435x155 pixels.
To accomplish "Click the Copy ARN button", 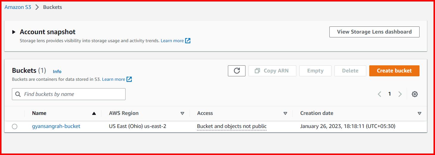I will (272, 71).
